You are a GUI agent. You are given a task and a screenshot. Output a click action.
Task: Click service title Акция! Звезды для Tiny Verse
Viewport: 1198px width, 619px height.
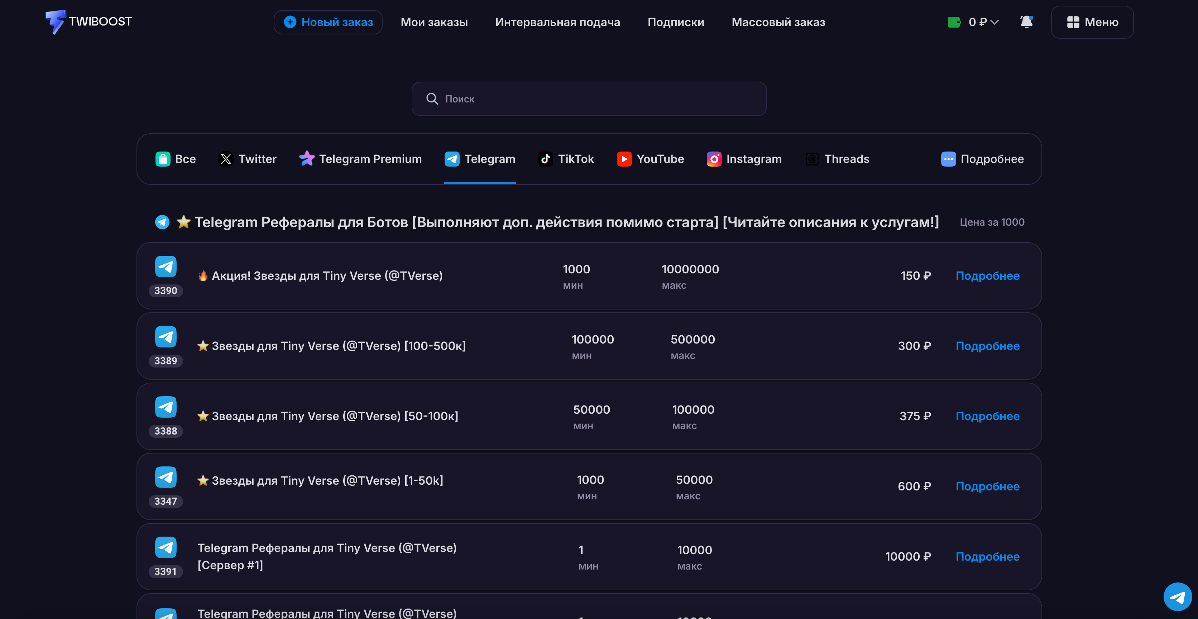tap(320, 276)
